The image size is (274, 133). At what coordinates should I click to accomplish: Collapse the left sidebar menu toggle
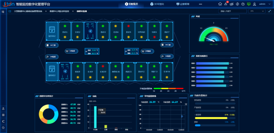[x=3, y=12]
